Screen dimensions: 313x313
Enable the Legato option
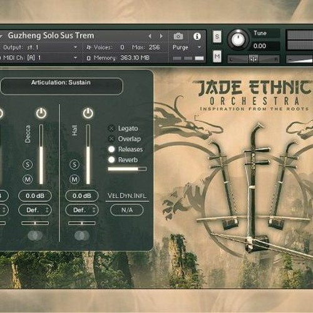click(111, 128)
